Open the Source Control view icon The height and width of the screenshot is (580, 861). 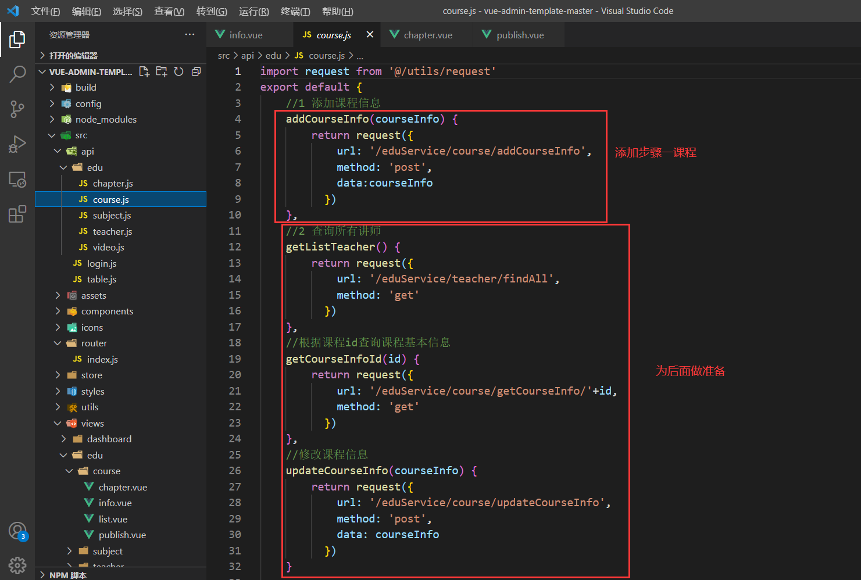17,109
